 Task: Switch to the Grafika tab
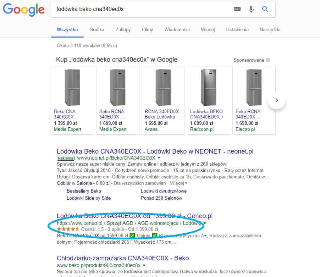[x=97, y=29]
